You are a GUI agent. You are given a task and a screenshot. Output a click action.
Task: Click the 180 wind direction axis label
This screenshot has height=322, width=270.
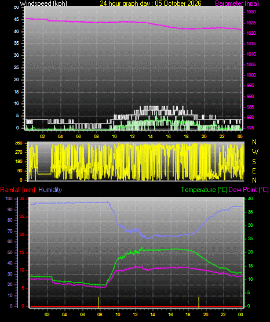19,162
